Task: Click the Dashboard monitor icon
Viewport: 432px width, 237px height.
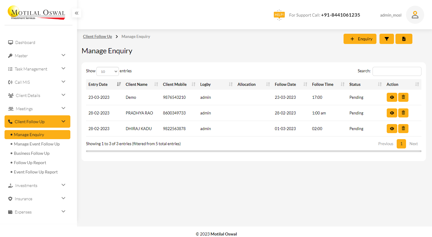Action: (11, 42)
